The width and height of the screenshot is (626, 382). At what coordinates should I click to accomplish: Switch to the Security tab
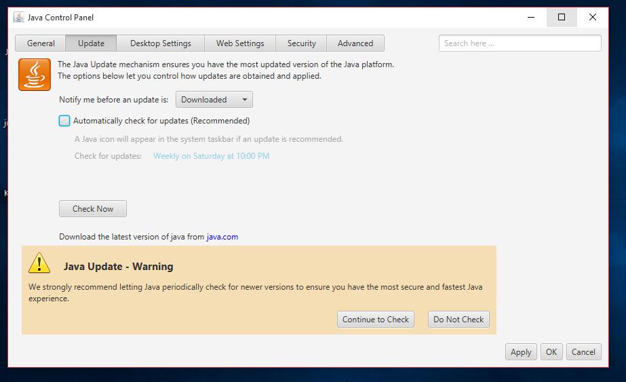pyautogui.click(x=301, y=43)
